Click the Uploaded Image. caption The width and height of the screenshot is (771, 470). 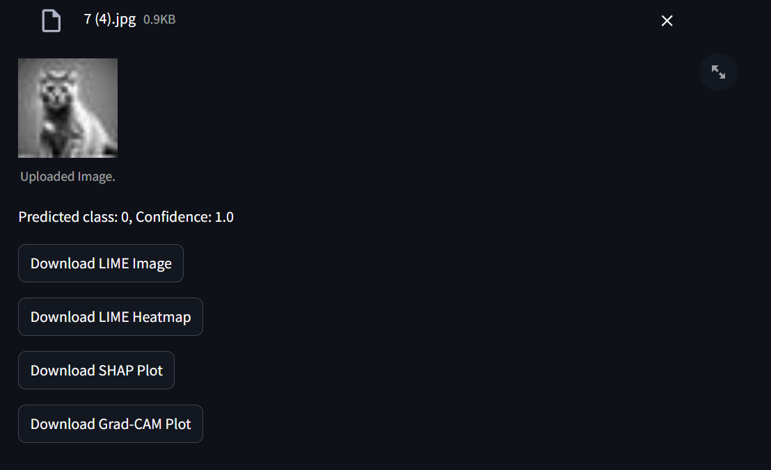67,177
